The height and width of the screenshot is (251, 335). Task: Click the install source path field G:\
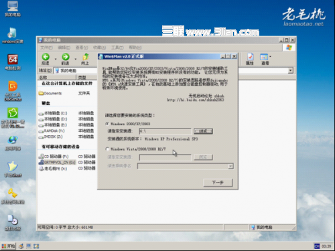165,131
